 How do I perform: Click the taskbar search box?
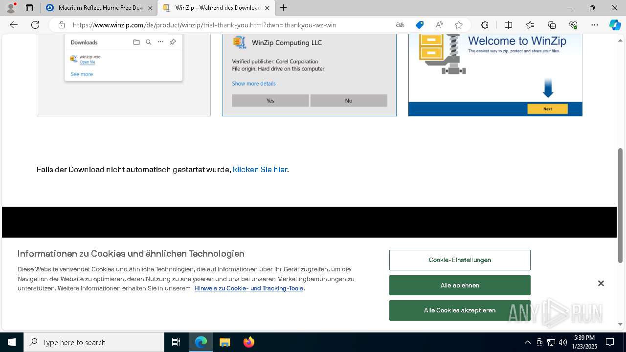94,342
